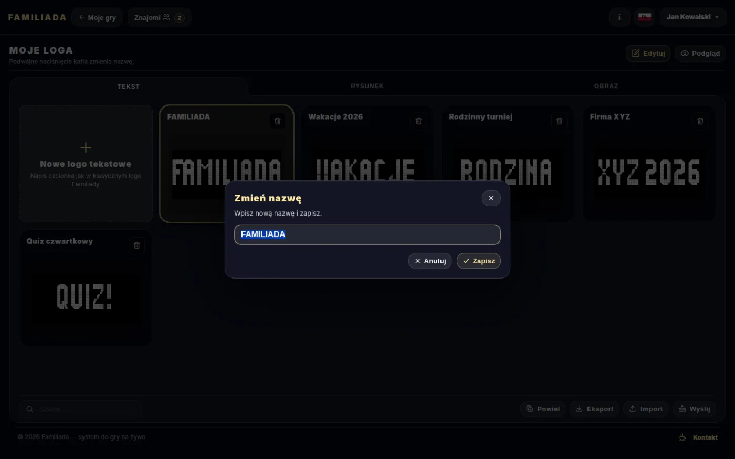Screen dimensions: 735x459
Task: Focus the name field containing FAMILIADA
Action: 367,234
